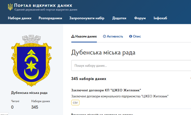Screen dimensions: 191x115
Task: Click the CSV format badge
Action: tap(75, 103)
